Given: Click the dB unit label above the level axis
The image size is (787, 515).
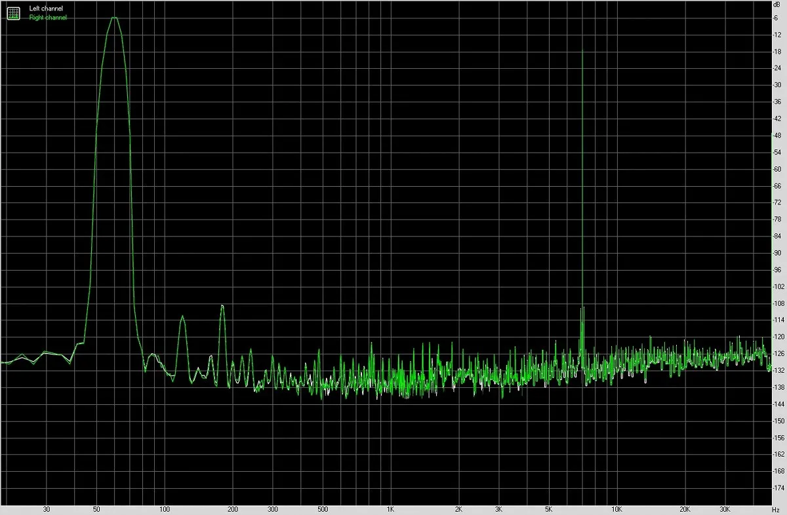Looking at the screenshot, I should pyautogui.click(x=778, y=6).
